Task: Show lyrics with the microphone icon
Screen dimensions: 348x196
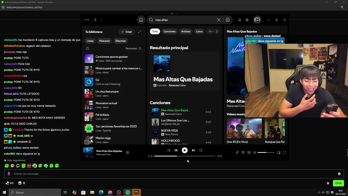Action: pos(237,152)
